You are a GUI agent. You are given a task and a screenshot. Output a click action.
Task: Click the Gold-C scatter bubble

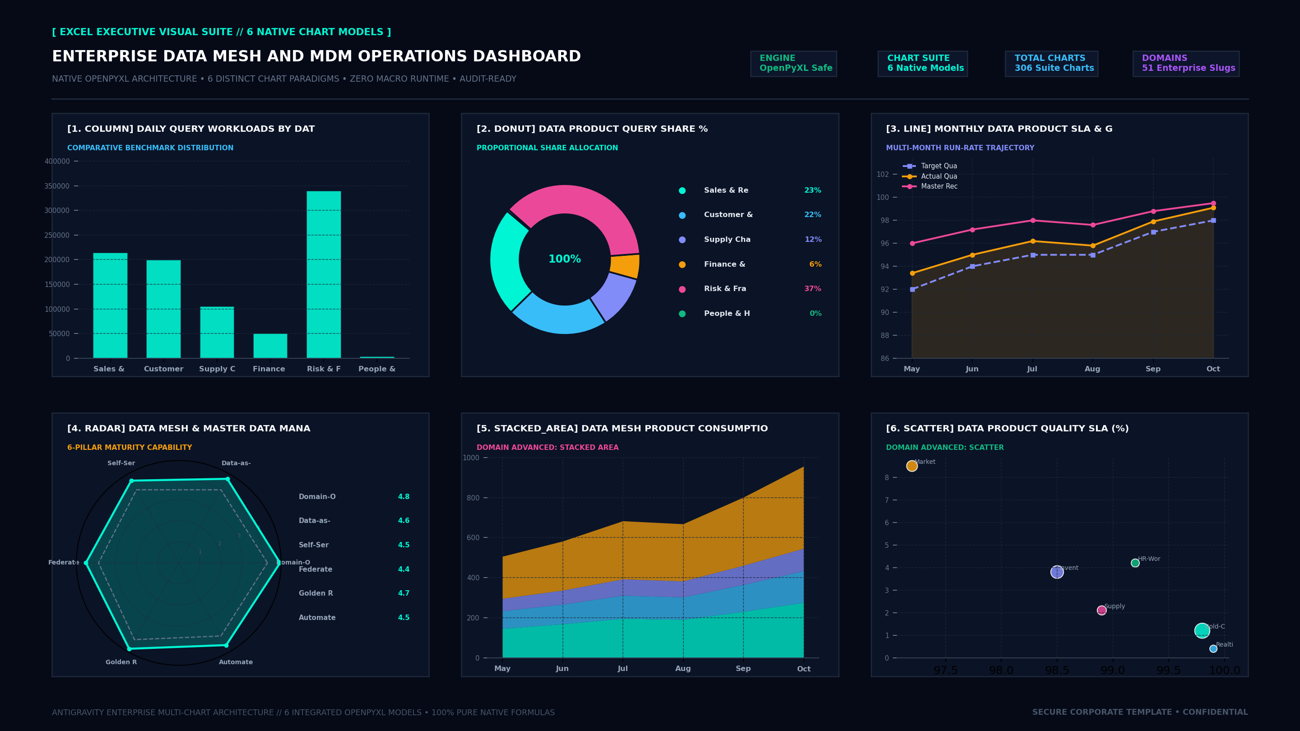[x=1202, y=631]
